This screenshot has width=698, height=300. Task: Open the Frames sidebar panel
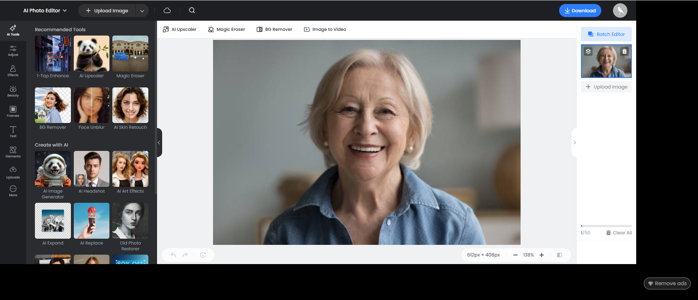tap(13, 112)
